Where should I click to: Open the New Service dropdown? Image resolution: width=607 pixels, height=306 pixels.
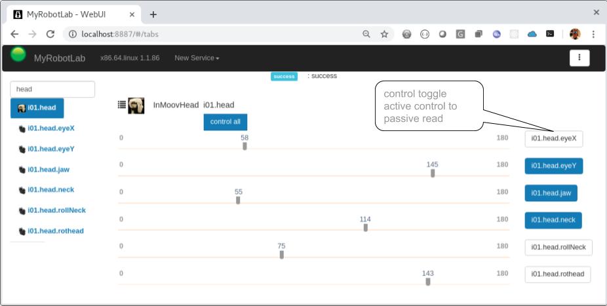click(197, 58)
